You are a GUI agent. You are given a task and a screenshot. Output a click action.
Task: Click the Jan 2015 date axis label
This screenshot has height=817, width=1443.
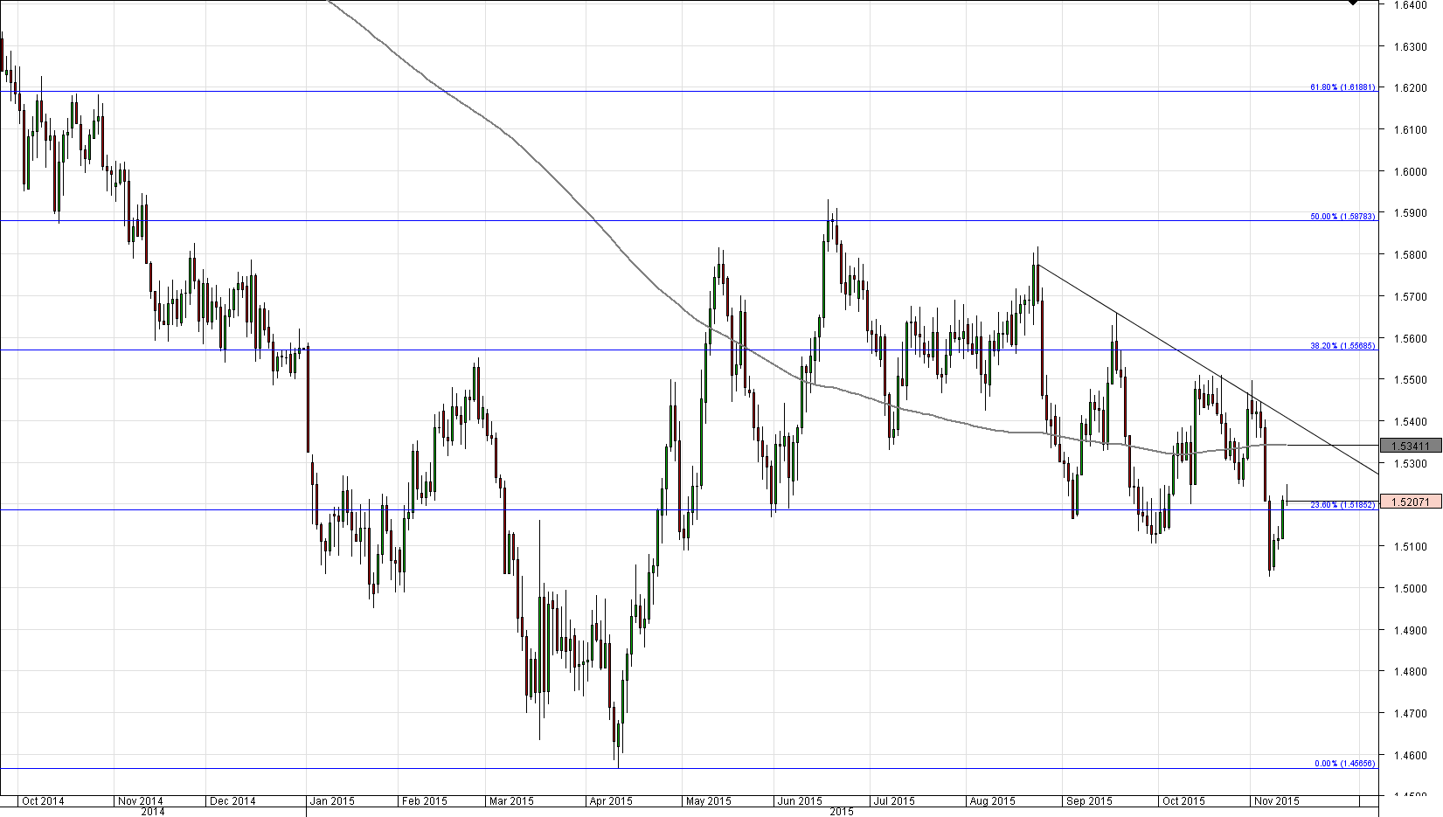332,801
